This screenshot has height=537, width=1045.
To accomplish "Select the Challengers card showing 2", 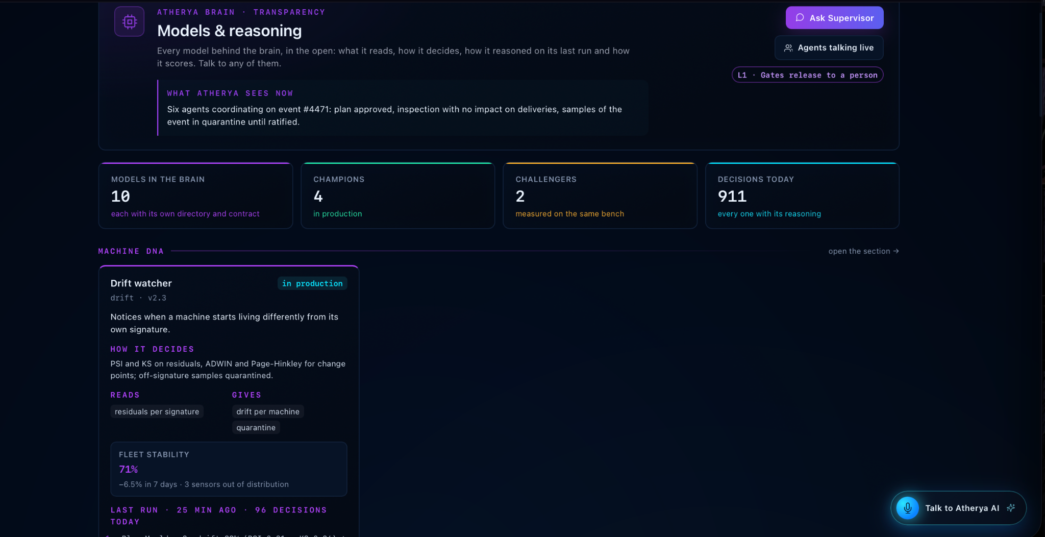I will pyautogui.click(x=600, y=196).
